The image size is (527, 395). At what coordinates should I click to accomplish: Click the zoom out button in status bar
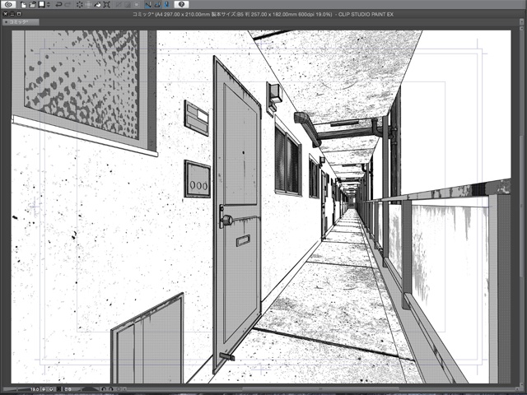[x=44, y=389]
